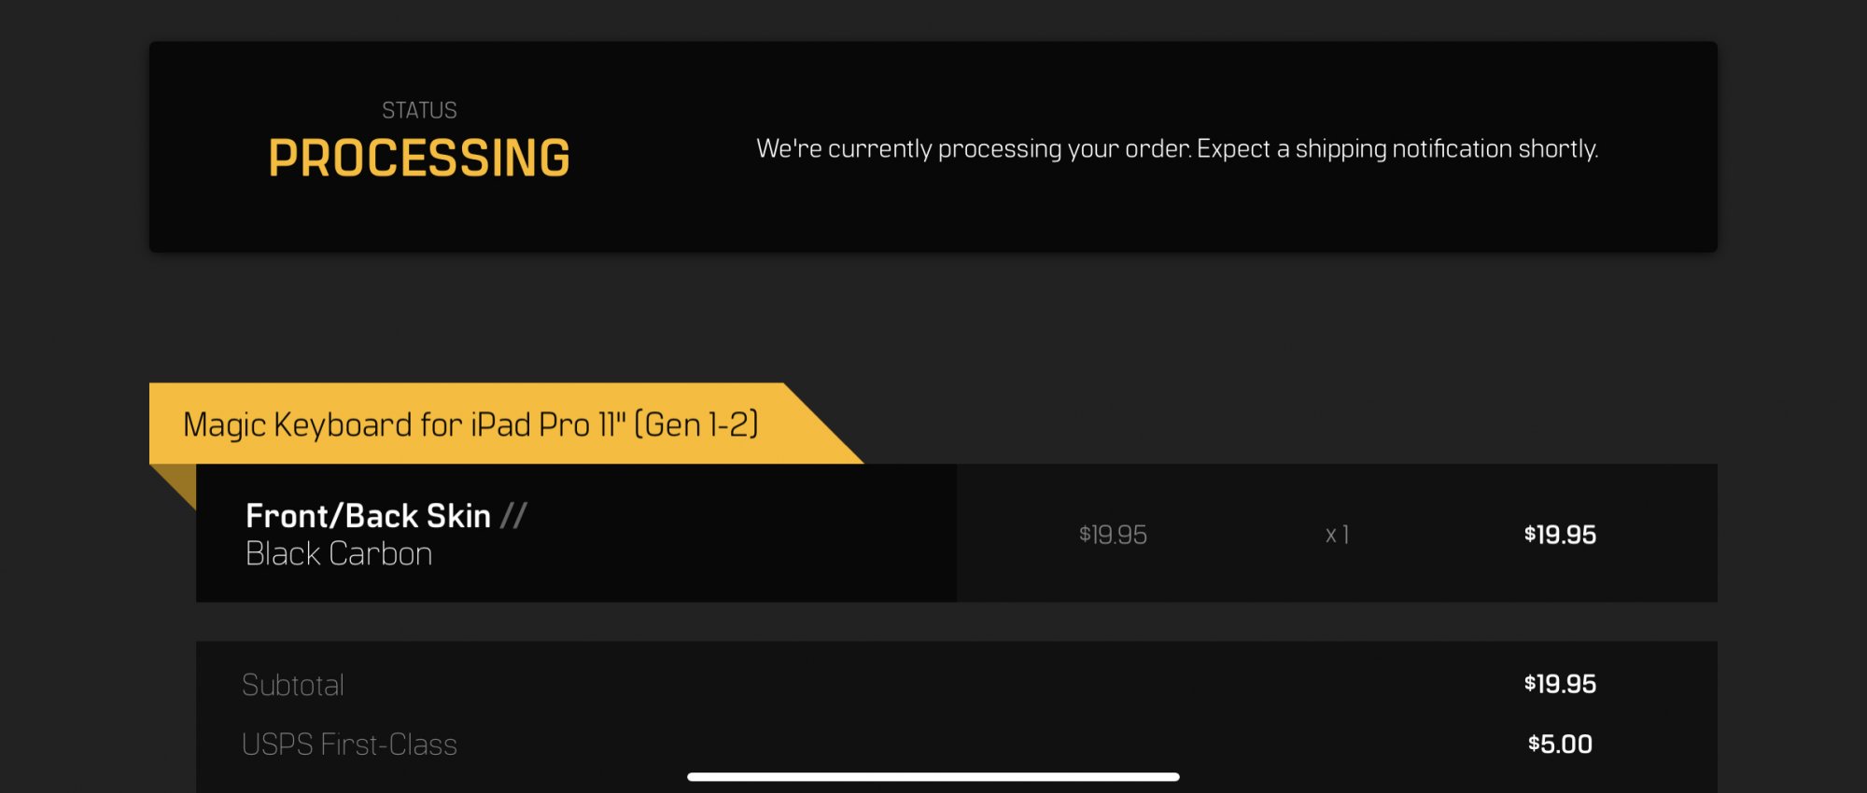This screenshot has width=1867, height=793.
Task: Click the Subtotal label
Action: (292, 685)
